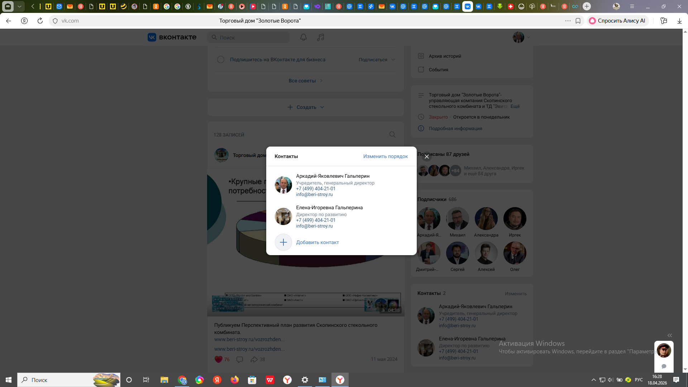Close the Контакты popup with X
Image resolution: width=688 pixels, height=387 pixels.
[x=426, y=157]
